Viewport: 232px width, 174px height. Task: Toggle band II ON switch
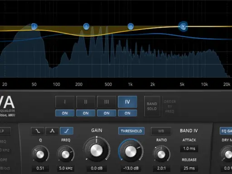pos(86,113)
